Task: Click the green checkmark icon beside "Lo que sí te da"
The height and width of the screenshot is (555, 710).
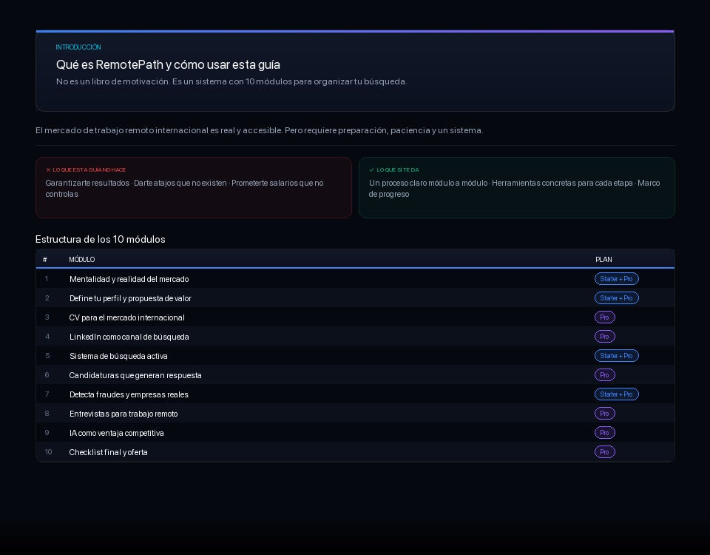Action: pyautogui.click(x=372, y=170)
